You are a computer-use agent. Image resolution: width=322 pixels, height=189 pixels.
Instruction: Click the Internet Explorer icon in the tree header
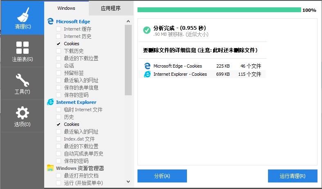pos(50,102)
